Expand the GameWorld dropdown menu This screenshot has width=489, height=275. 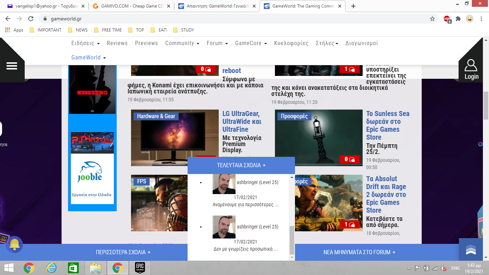pyautogui.click(x=89, y=58)
